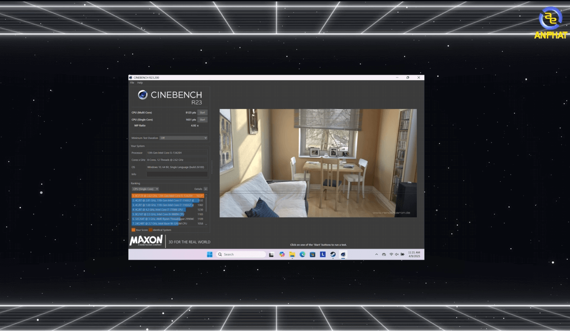
Task: Click the muted volume tray icon
Action: pos(397,254)
